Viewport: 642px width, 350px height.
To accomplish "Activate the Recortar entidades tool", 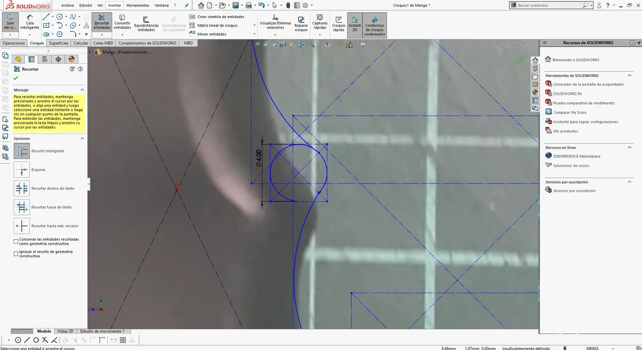I will coord(102,22).
